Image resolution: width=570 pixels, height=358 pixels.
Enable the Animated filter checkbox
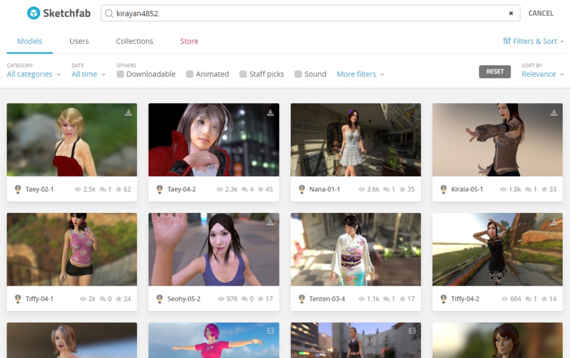189,74
